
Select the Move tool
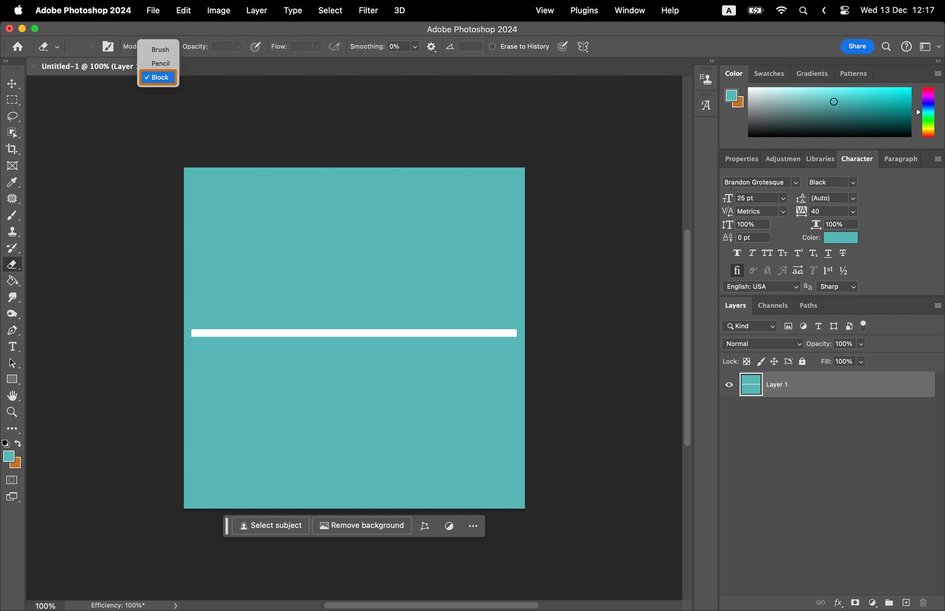tap(12, 84)
